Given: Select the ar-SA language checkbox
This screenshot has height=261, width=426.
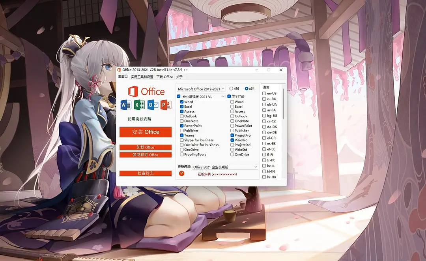Looking at the screenshot, I should click(264, 110).
